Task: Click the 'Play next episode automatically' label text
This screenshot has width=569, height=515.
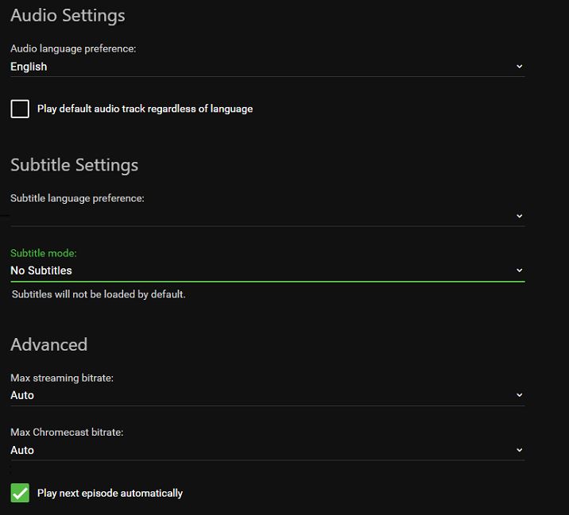Action: click(x=110, y=493)
